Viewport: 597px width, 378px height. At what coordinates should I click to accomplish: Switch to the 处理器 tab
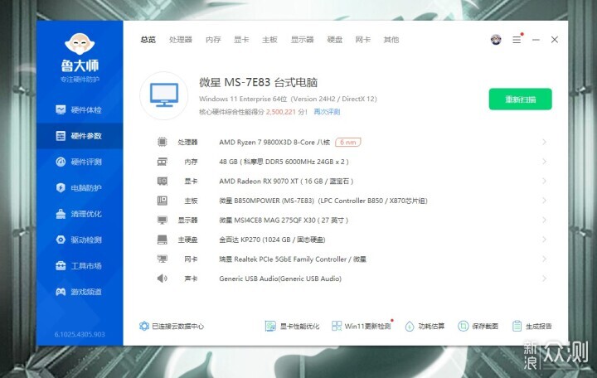(181, 40)
